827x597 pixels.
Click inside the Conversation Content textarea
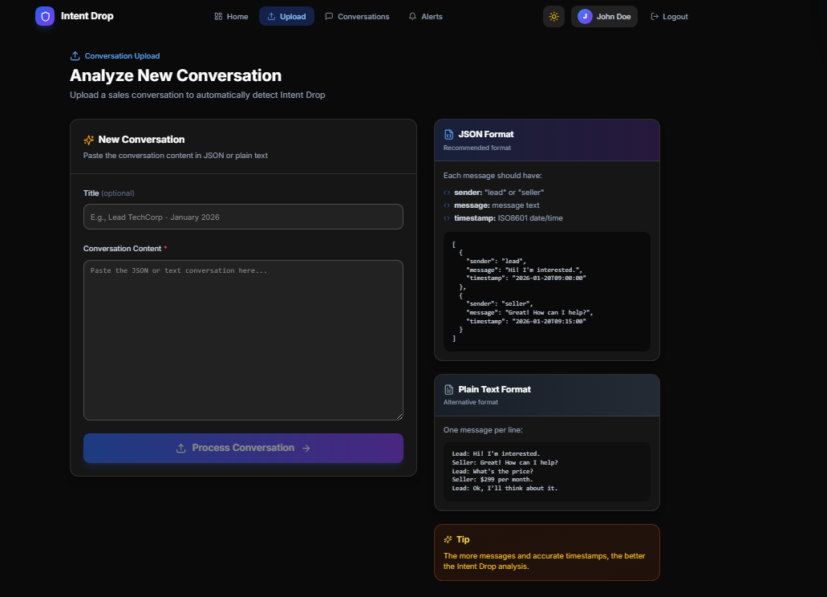click(x=243, y=339)
